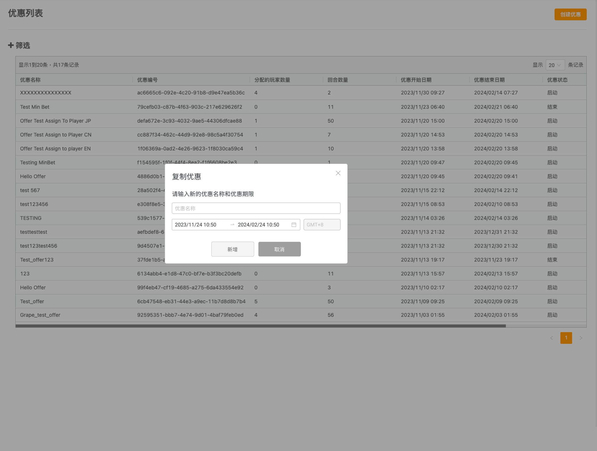Click the horizontal table scrollbar
The height and width of the screenshot is (451, 597).
261,326
